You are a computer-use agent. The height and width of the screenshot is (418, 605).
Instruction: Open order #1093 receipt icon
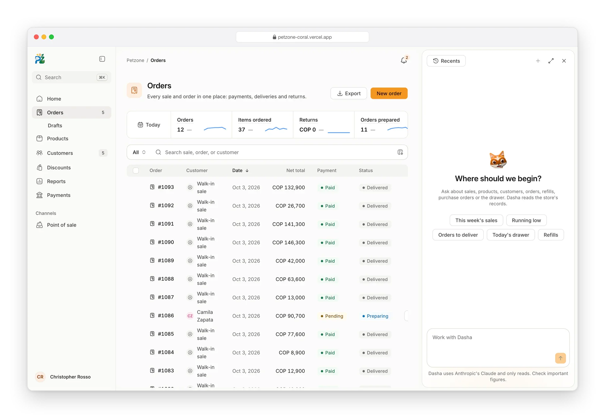[152, 187]
